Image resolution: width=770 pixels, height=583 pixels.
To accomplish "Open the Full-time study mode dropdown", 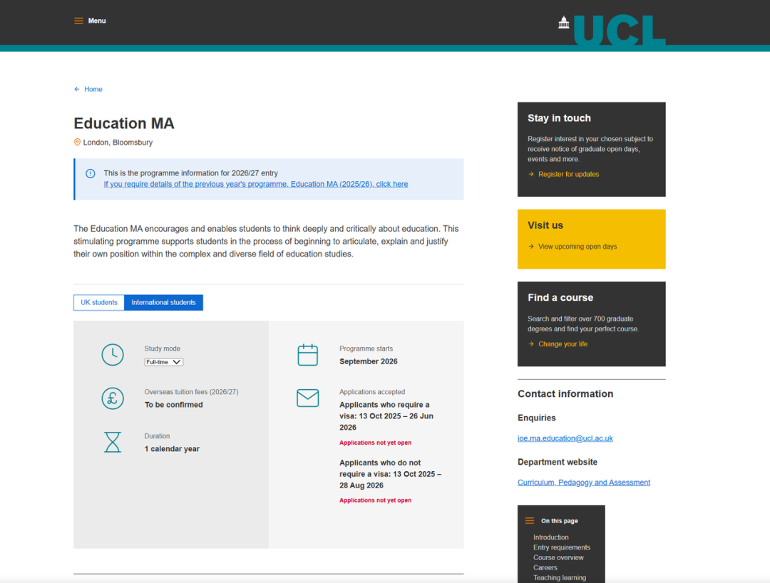I will coord(163,362).
